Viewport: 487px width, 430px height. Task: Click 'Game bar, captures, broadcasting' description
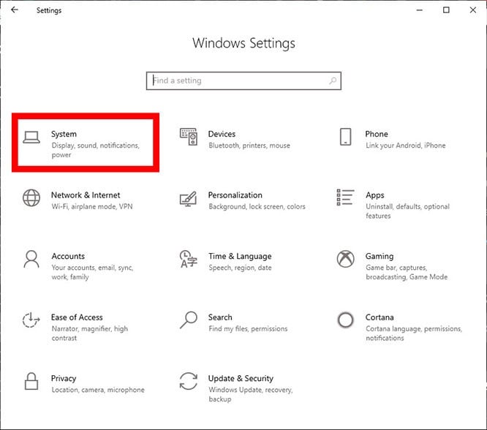click(x=407, y=272)
